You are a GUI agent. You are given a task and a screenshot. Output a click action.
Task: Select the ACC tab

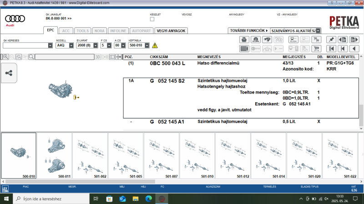66,31
